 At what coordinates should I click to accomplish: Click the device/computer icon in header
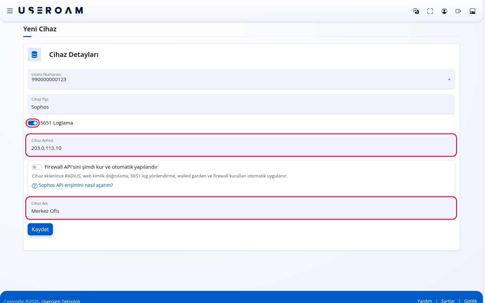[473, 11]
